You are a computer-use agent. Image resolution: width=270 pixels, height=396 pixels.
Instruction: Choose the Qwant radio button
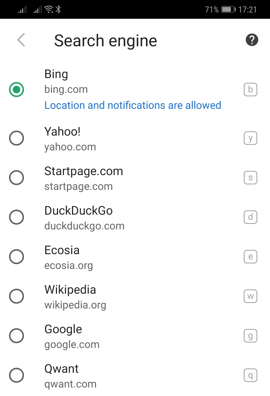pos(16,375)
